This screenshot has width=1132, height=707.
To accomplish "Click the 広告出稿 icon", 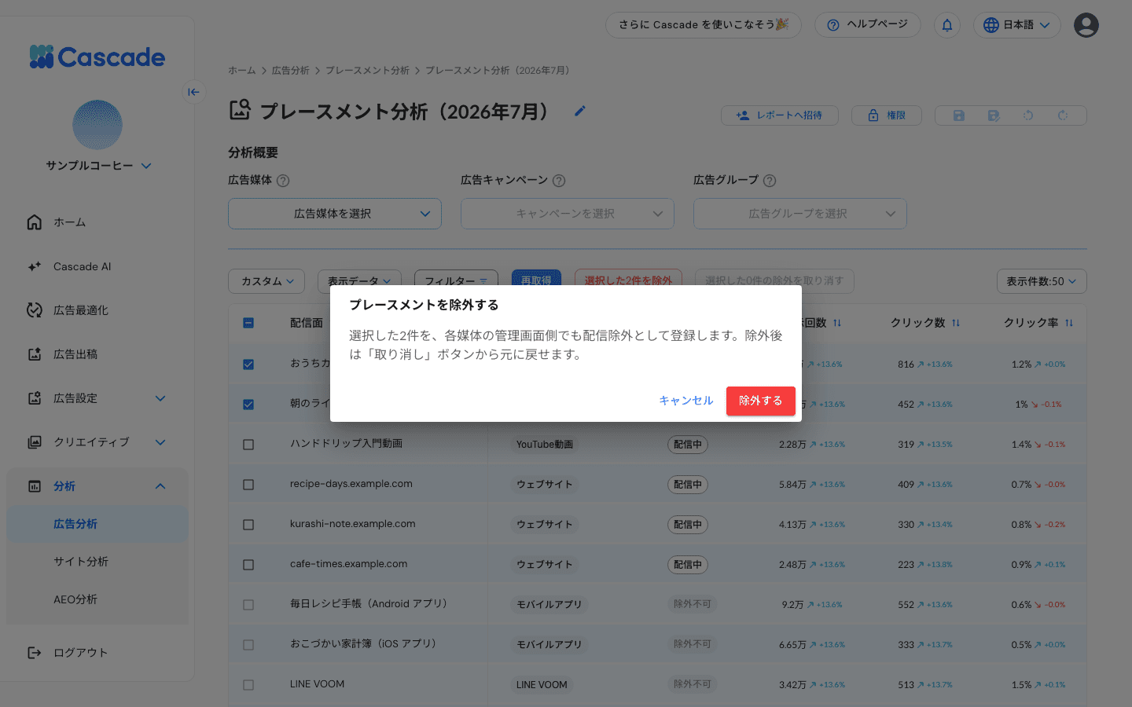I will click(35, 354).
